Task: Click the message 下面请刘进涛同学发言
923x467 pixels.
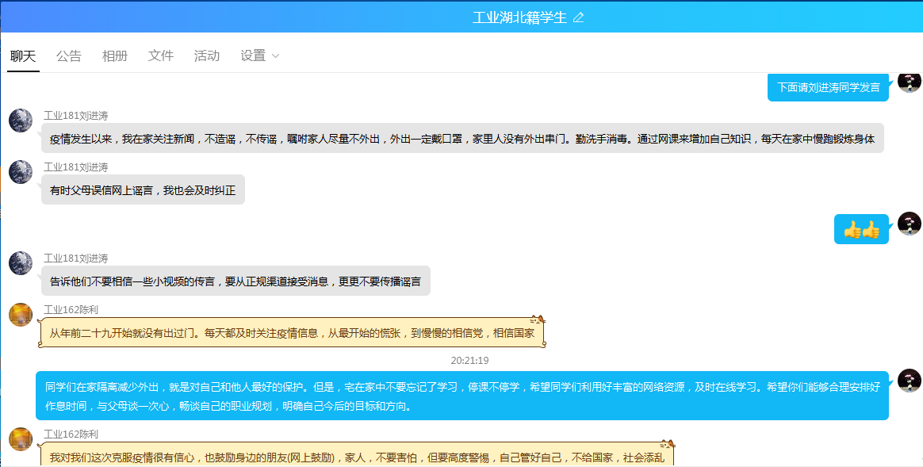Action: [x=828, y=87]
